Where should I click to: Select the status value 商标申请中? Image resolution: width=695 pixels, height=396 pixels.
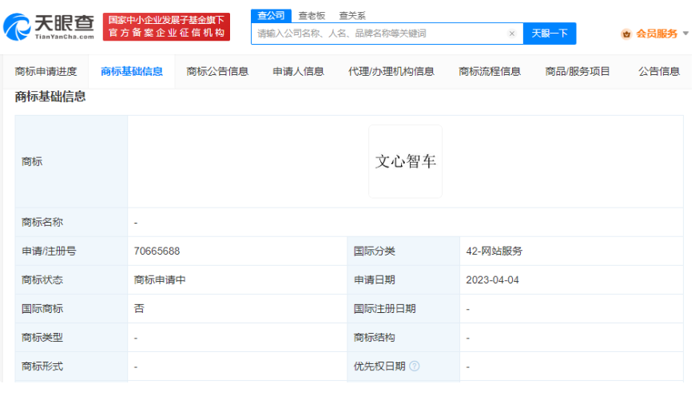coord(160,280)
